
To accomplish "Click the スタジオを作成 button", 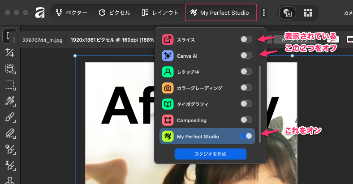I will (210, 154).
